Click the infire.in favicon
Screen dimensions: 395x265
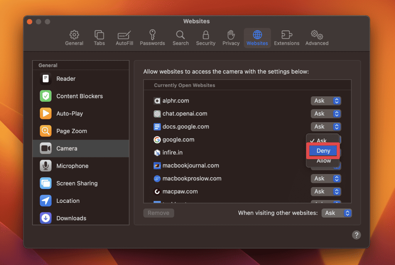(157, 153)
